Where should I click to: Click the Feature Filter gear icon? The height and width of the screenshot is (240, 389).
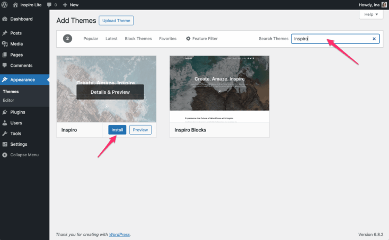pyautogui.click(x=188, y=39)
